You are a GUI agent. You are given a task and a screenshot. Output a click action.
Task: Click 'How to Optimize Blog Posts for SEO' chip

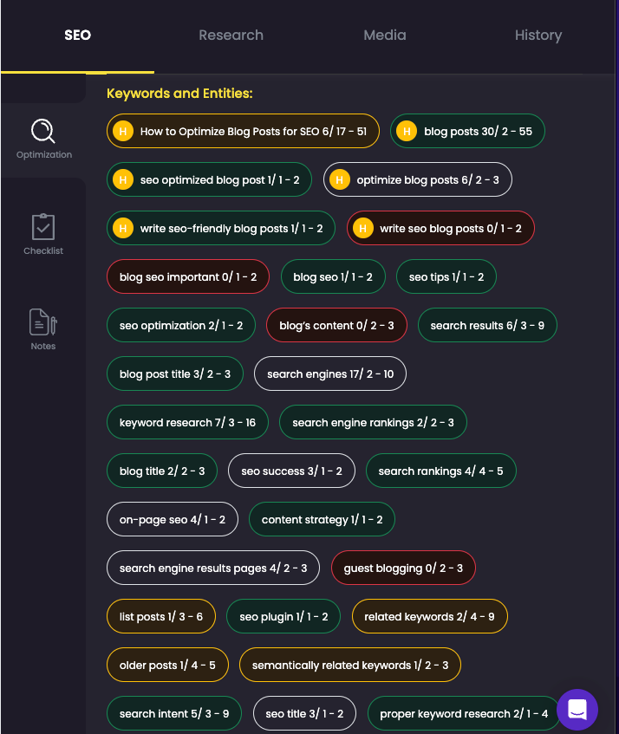coord(243,131)
